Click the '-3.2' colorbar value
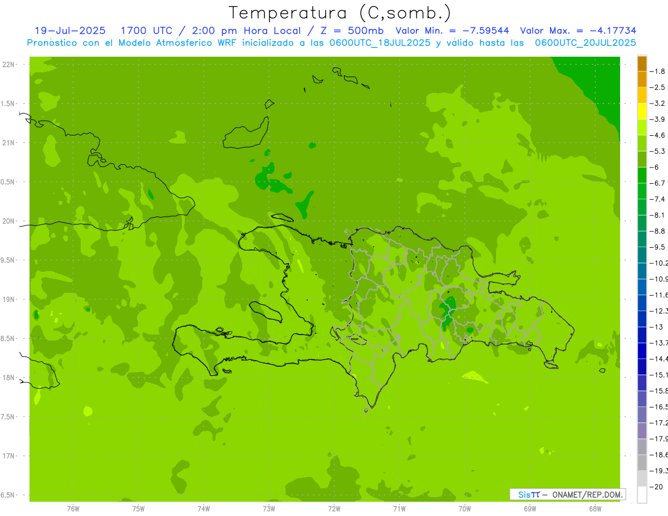Image resolution: width=668 pixels, height=516 pixels. coord(659,104)
